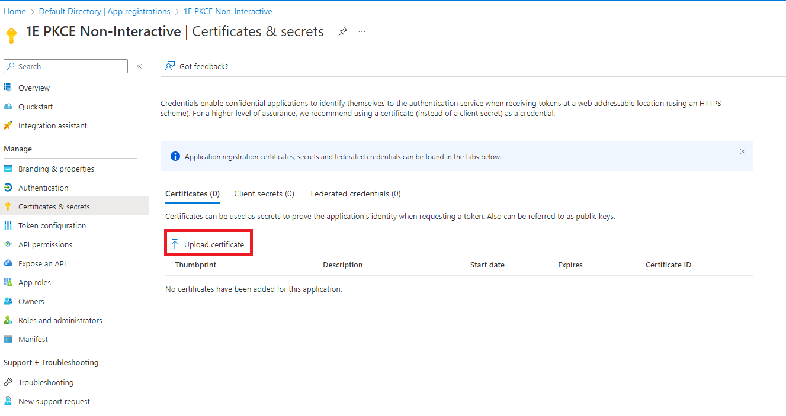Viewport: 786px width, 416px height.
Task: Click the Overview sidebar icon
Action: [x=8, y=88]
